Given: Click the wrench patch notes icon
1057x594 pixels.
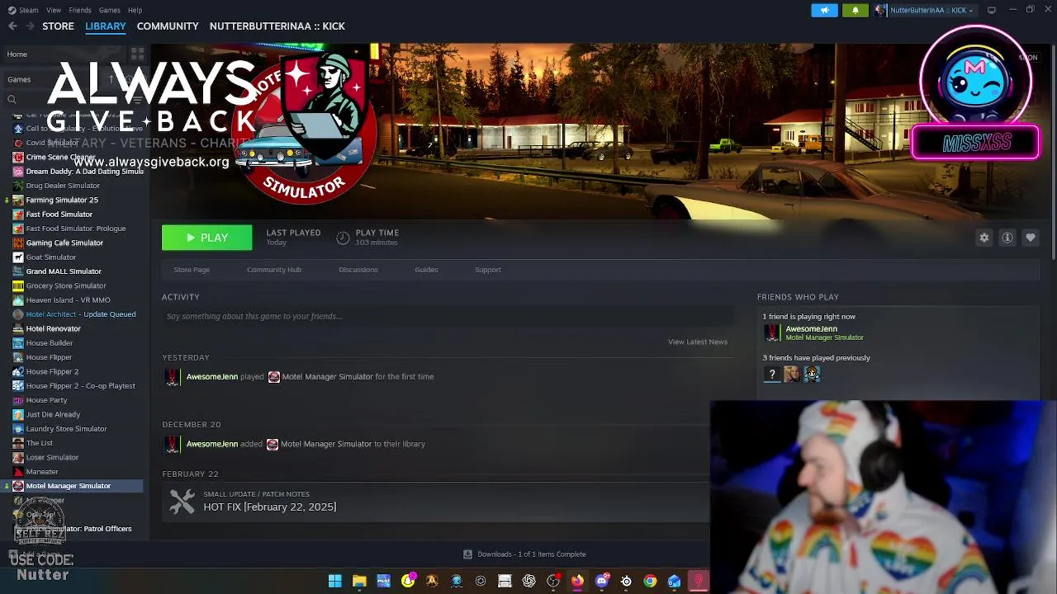Looking at the screenshot, I should tap(182, 501).
